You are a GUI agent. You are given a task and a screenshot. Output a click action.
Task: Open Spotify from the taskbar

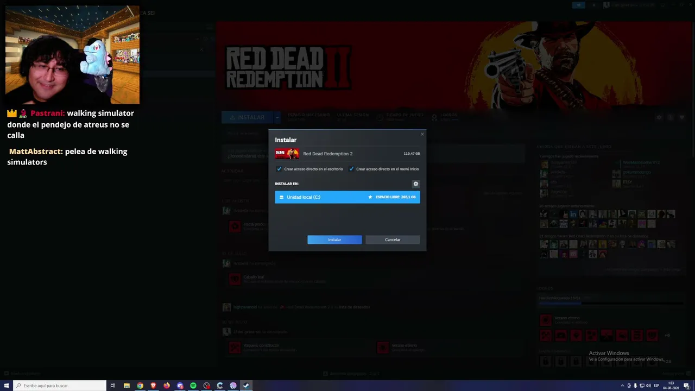pyautogui.click(x=193, y=386)
